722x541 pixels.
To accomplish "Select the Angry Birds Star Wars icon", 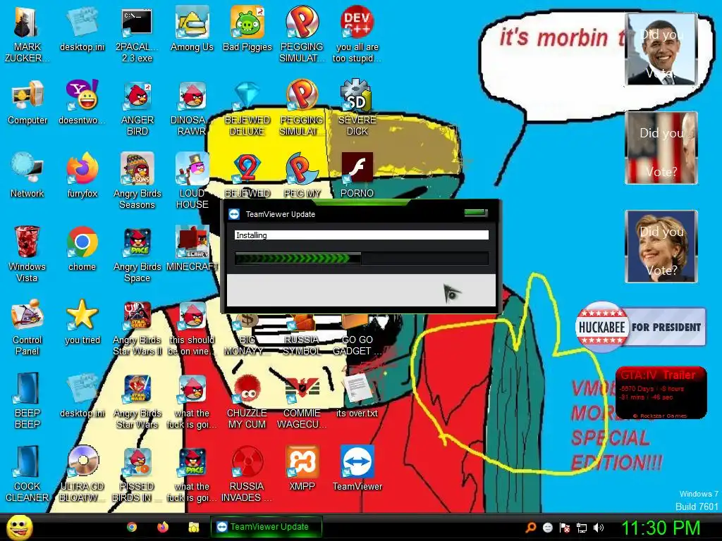I will pos(137,400).
